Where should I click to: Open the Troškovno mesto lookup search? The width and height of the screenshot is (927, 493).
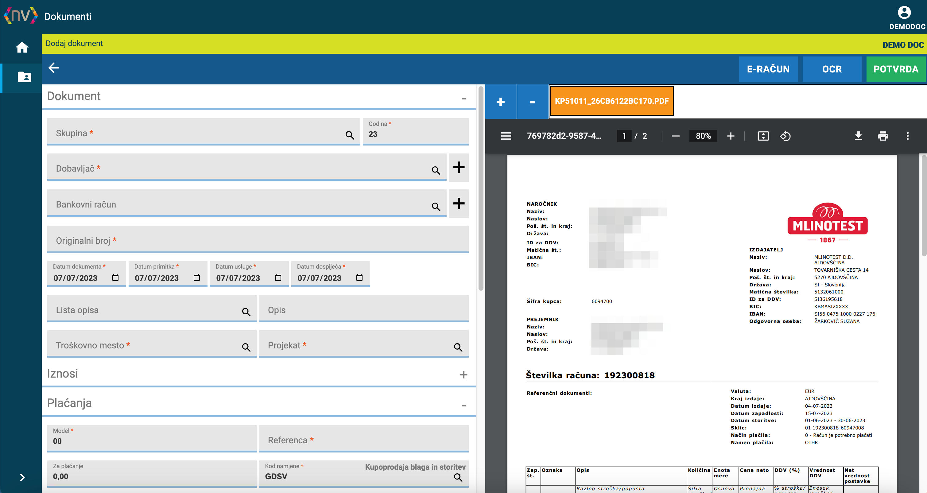pyautogui.click(x=246, y=347)
